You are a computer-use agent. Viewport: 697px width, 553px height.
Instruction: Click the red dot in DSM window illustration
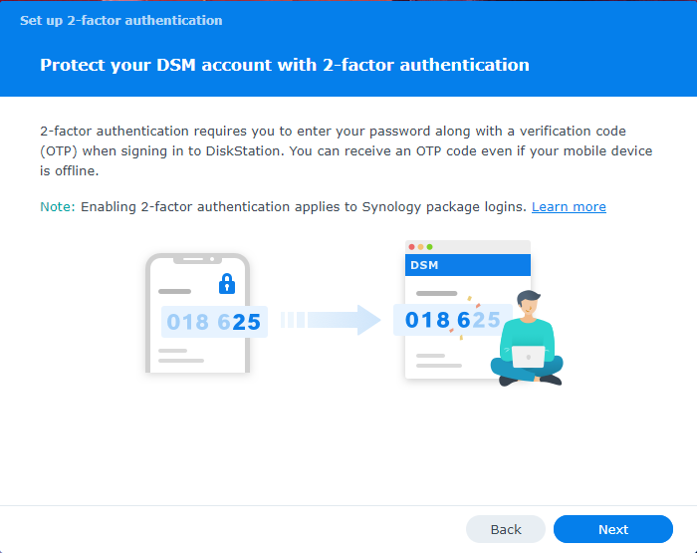click(x=412, y=247)
